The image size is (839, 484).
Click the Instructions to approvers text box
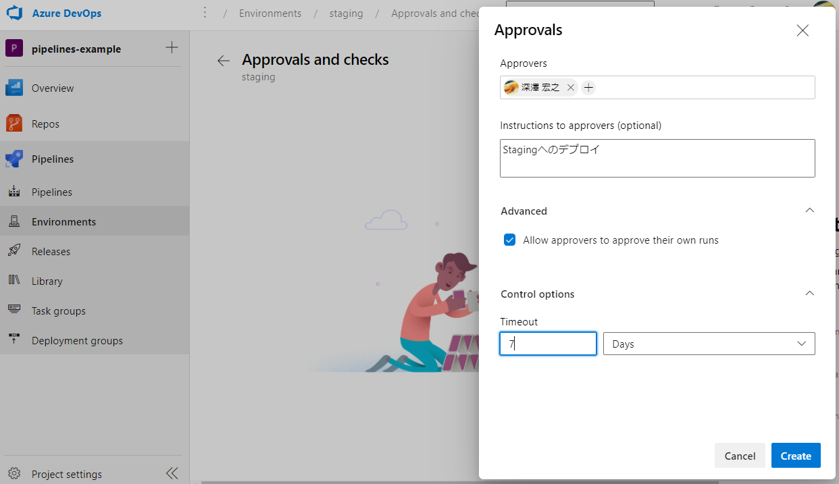pos(657,158)
